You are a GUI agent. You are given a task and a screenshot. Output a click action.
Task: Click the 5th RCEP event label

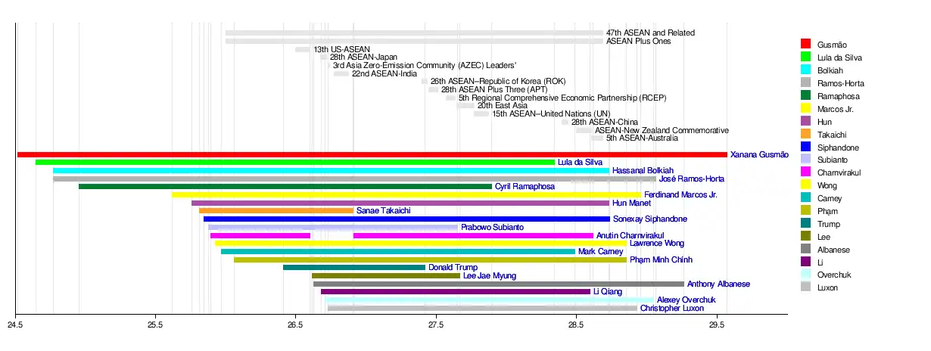[x=561, y=98]
